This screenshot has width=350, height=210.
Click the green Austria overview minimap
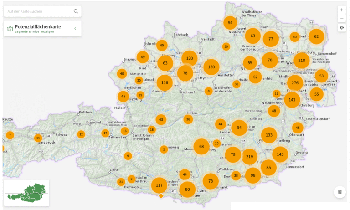coord(26,193)
